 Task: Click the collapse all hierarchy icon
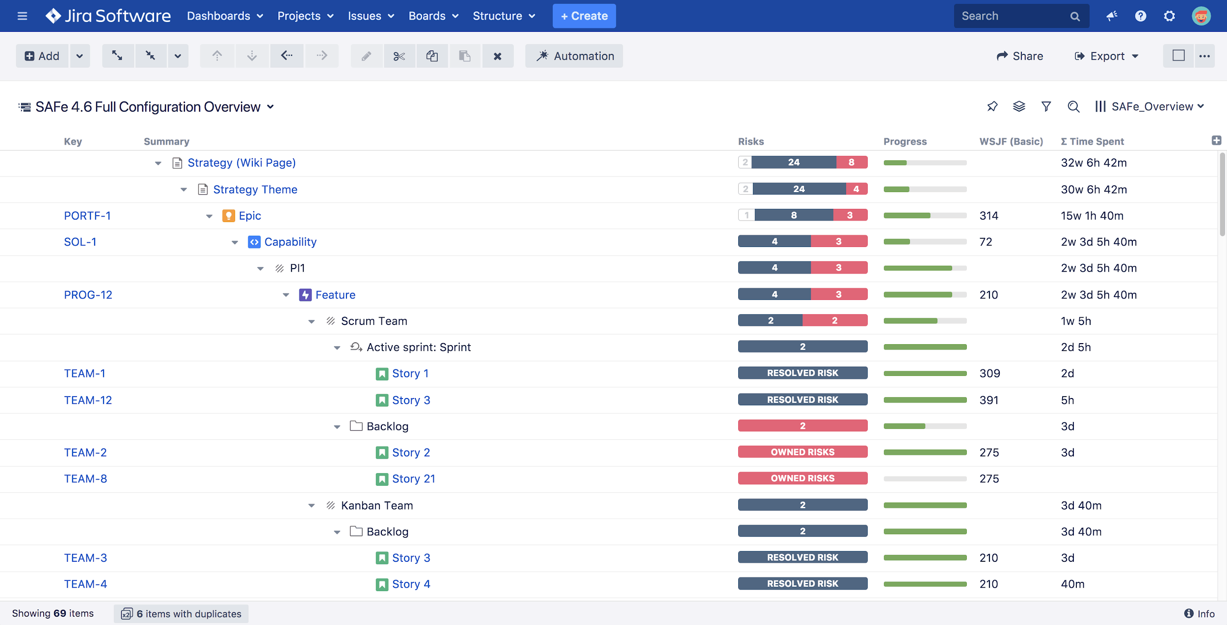(151, 56)
